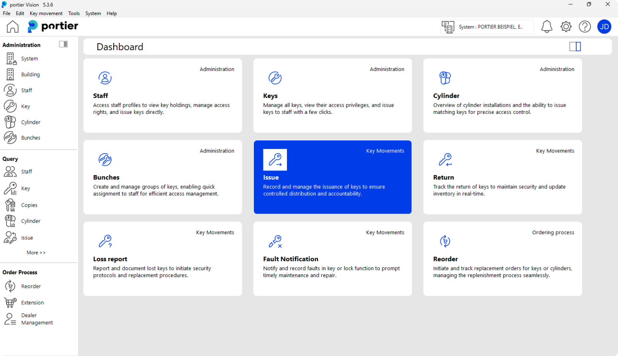Click the Home icon in the header
The image size is (618, 356).
[x=12, y=27]
